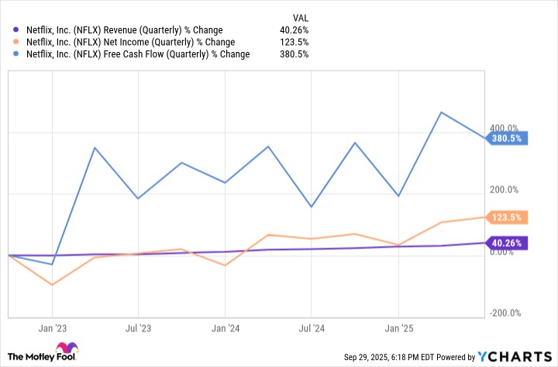Click the Motley Fool jester hat logo

pos(66,348)
